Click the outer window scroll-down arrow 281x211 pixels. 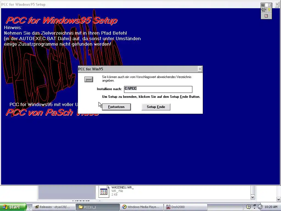279,199
